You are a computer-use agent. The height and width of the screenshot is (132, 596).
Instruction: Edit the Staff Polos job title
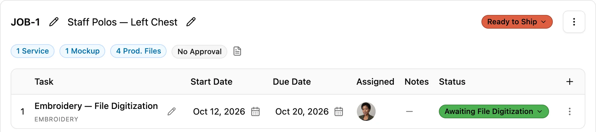(191, 22)
